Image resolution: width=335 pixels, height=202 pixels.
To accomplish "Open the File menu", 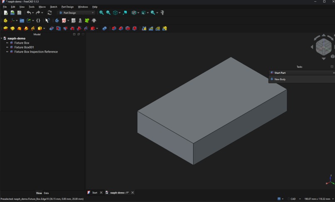I will (5, 7).
